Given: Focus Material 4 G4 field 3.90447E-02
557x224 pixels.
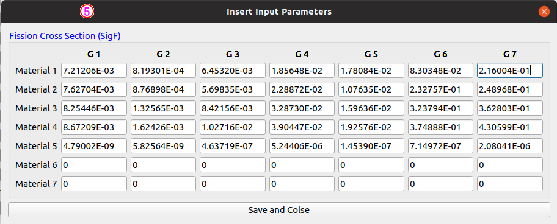Looking at the screenshot, I should click(x=302, y=127).
